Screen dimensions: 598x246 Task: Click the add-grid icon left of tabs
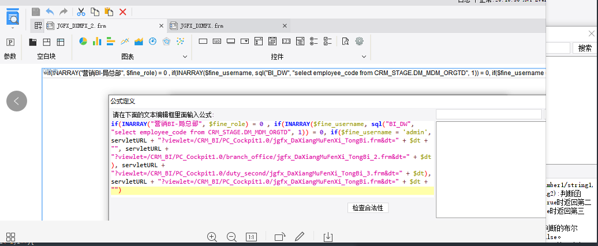pyautogui.click(x=38, y=26)
